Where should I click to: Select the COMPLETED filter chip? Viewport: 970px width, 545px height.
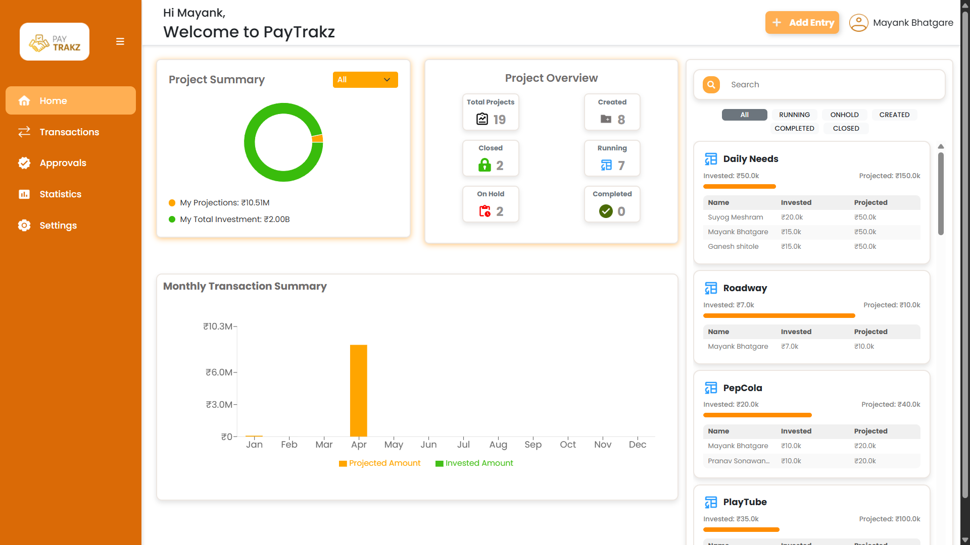794,129
